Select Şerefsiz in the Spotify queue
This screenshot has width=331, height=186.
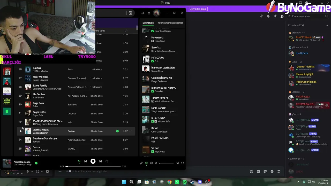[x=156, y=48]
